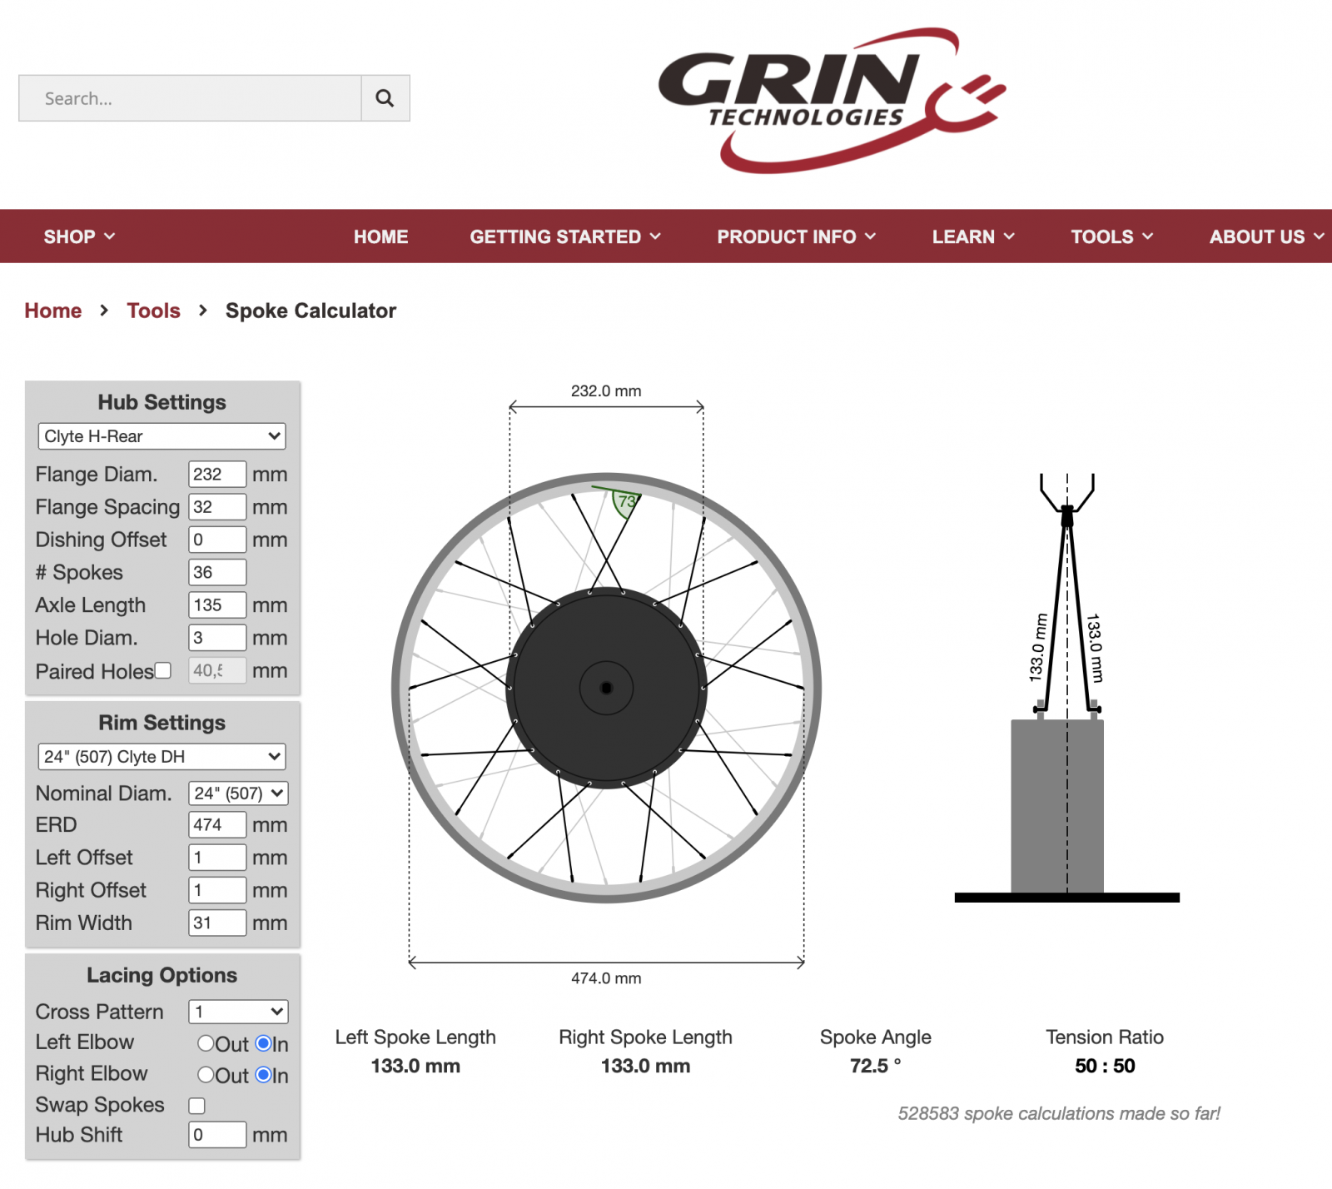
Task: Click the green spoke angle marker
Action: pos(625,502)
